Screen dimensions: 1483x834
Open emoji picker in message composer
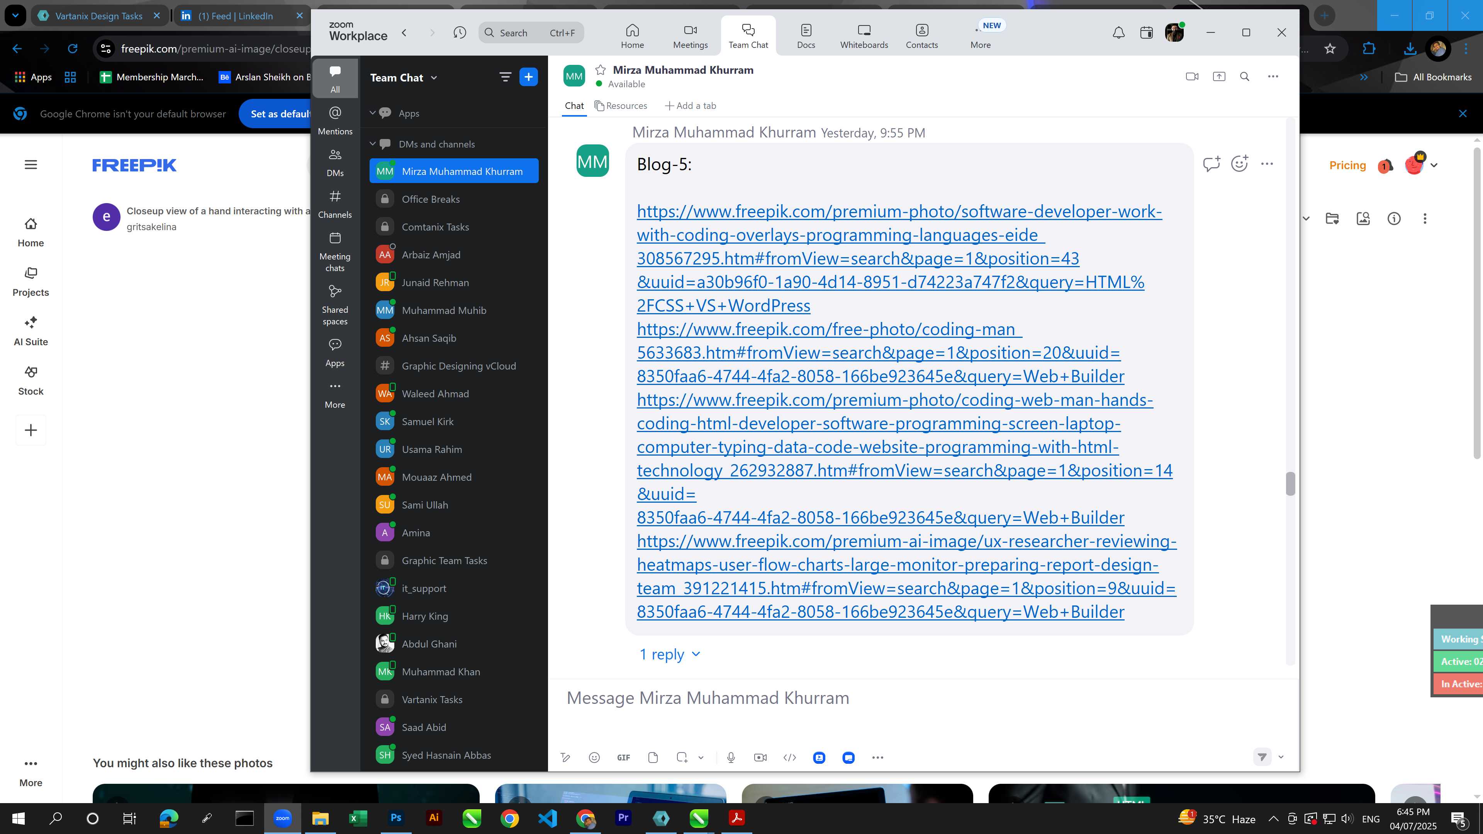594,758
